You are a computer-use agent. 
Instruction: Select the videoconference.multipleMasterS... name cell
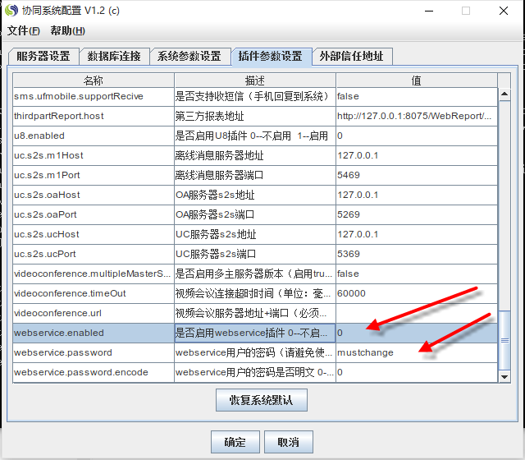[94, 274]
